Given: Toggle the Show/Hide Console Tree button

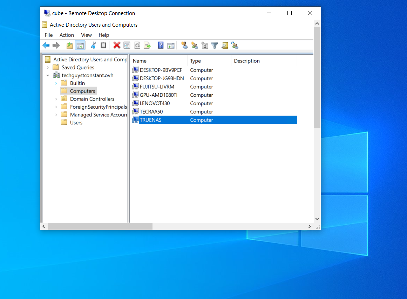Looking at the screenshot, I should (80, 45).
